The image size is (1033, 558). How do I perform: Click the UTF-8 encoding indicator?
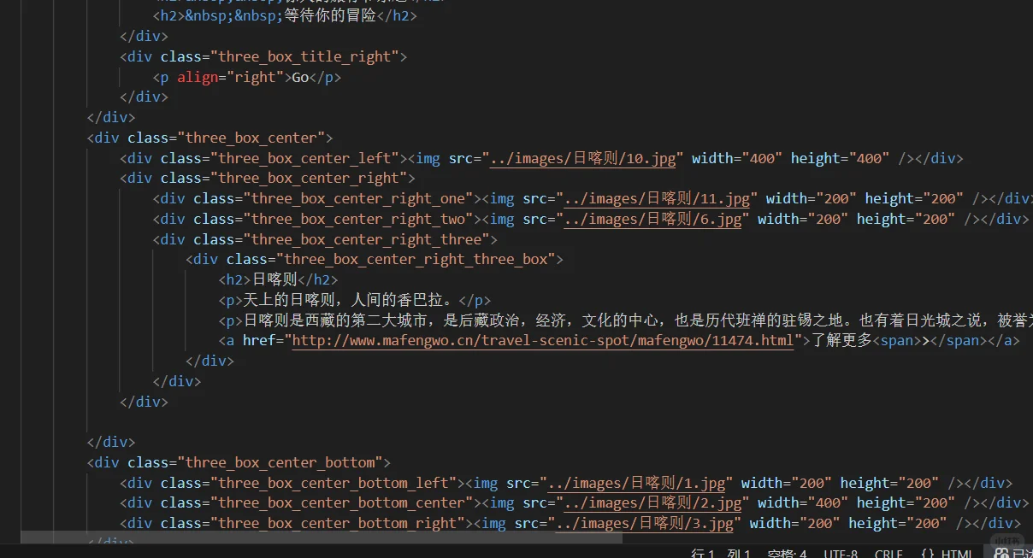pyautogui.click(x=841, y=553)
